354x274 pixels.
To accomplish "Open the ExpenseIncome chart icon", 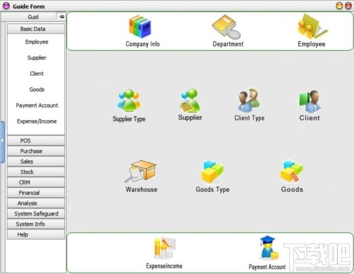I will pos(164,248).
